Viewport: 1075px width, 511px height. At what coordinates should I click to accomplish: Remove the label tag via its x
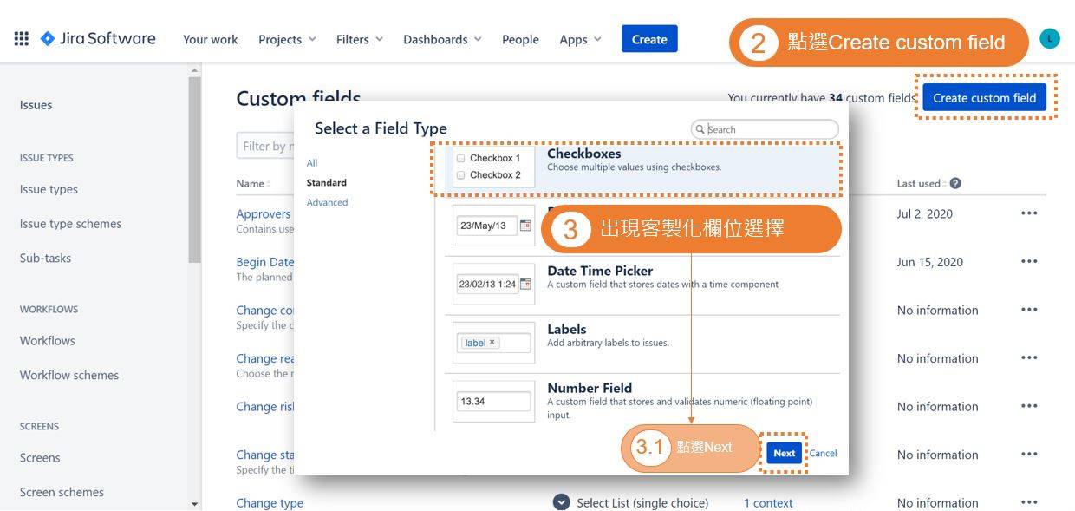(492, 342)
